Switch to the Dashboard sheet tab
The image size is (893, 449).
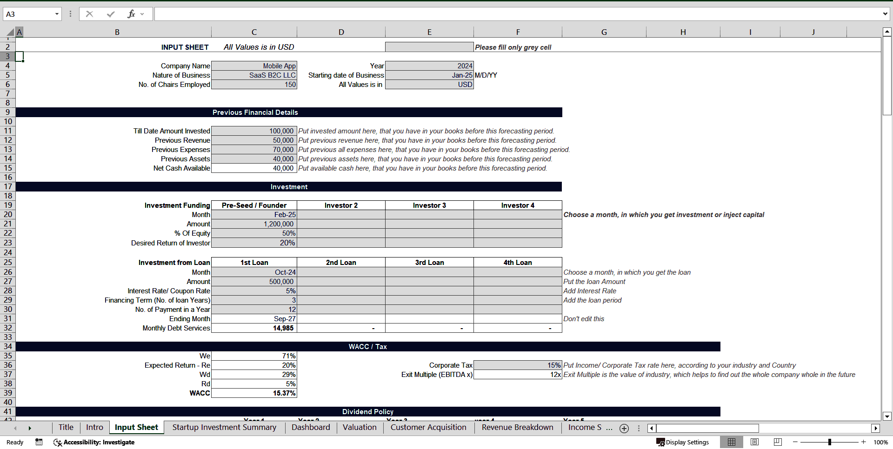(311, 427)
